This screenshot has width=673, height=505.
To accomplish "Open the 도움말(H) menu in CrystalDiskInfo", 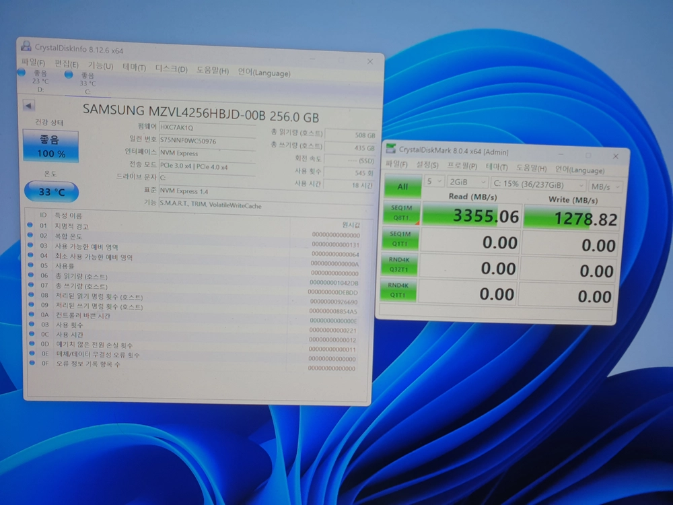I will tap(213, 71).
